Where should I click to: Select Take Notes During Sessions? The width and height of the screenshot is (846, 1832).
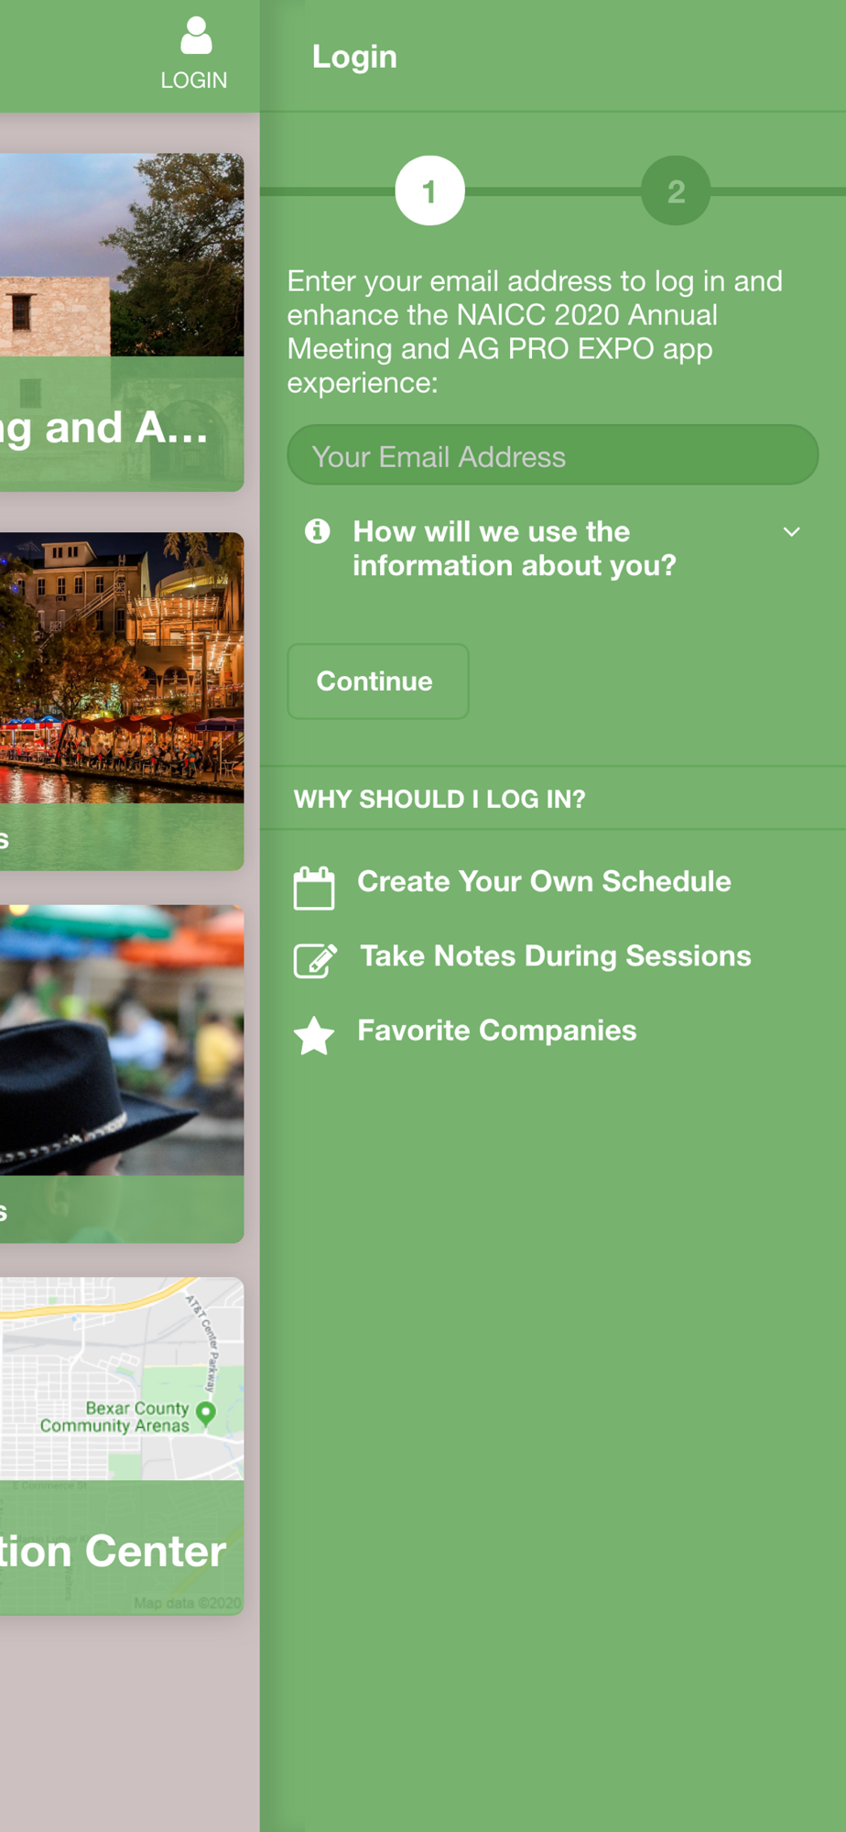[x=556, y=956]
